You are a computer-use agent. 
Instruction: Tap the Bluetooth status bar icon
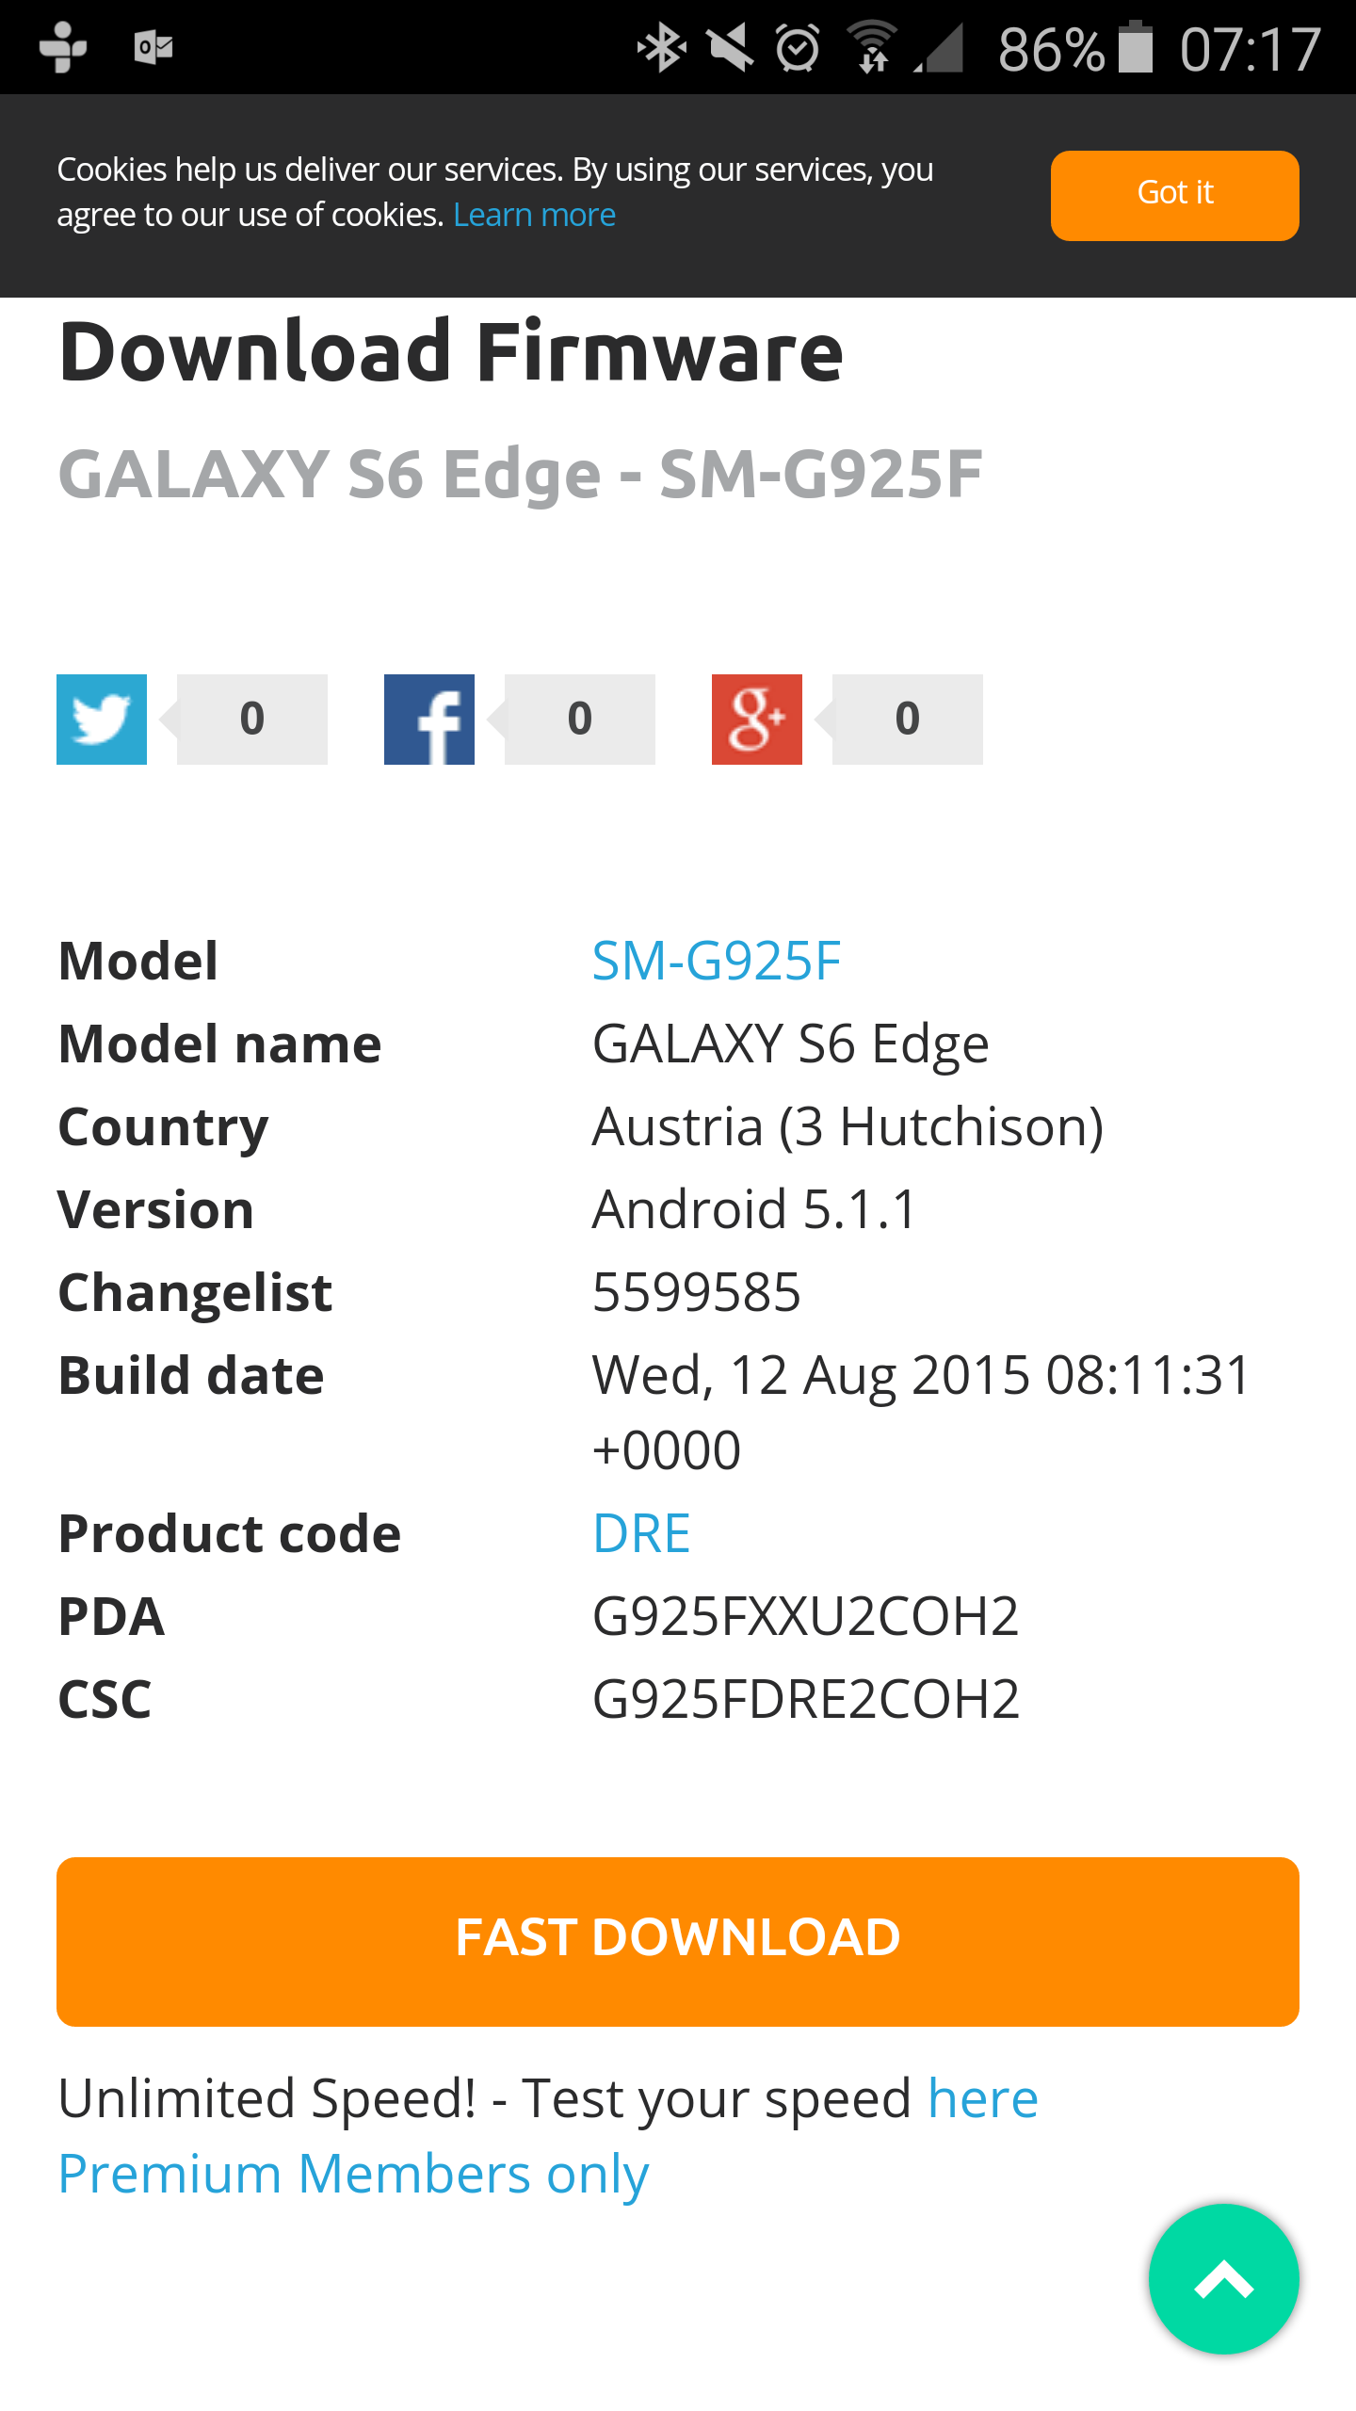tap(661, 48)
